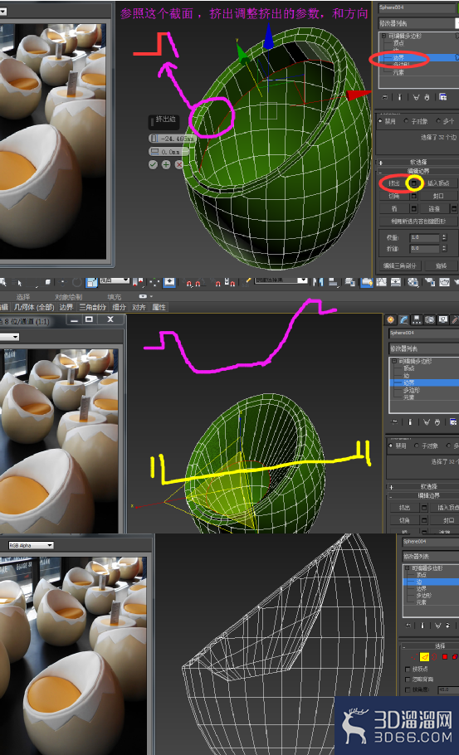The width and height of the screenshot is (459, 755).
Task: Click remove modifier trash icon in top panel
Action: point(427,97)
